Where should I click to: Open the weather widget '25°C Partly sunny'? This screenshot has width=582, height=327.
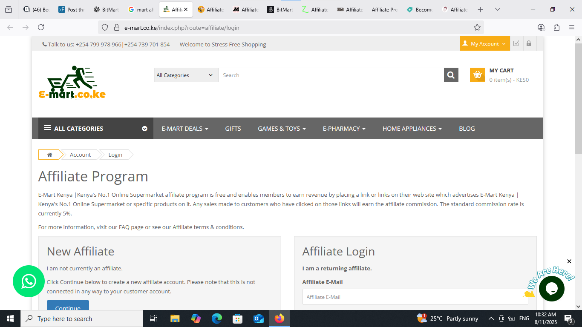point(447,318)
